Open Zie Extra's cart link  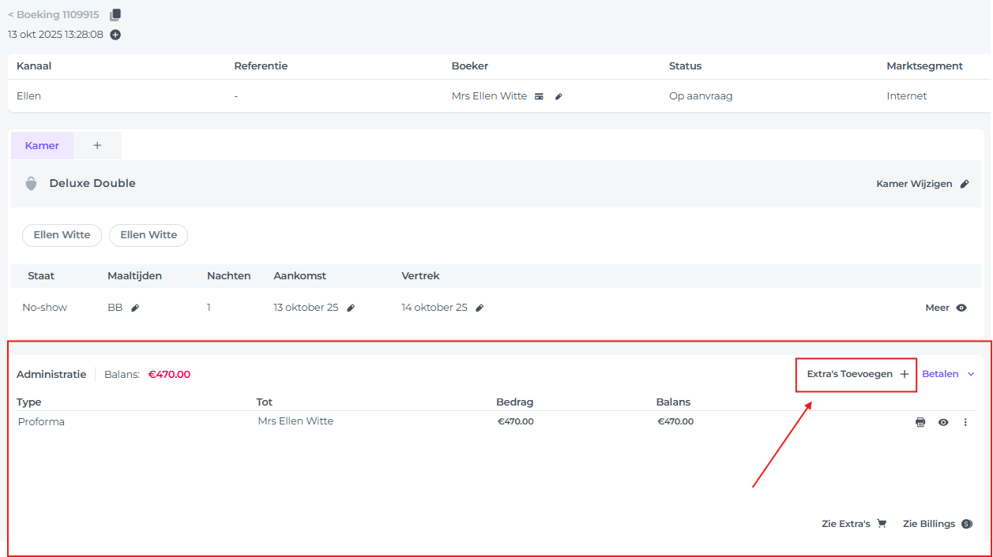pyautogui.click(x=854, y=524)
